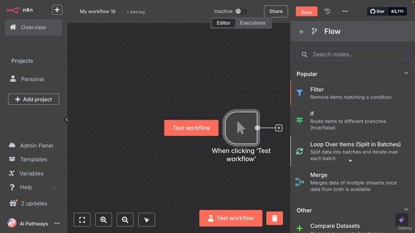The image size is (415, 233).
Task: Zoom out on the canvas
Action: click(125, 219)
